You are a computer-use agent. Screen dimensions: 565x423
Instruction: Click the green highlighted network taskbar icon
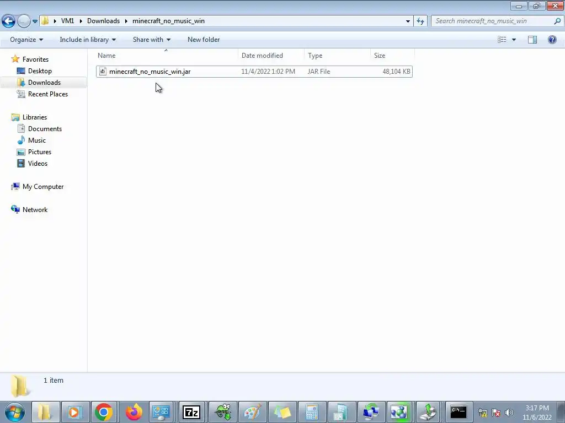pyautogui.click(x=399, y=412)
